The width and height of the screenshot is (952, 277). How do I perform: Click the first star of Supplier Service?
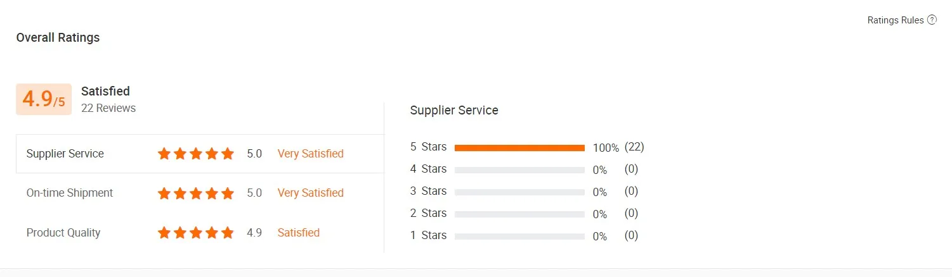pyautogui.click(x=164, y=154)
